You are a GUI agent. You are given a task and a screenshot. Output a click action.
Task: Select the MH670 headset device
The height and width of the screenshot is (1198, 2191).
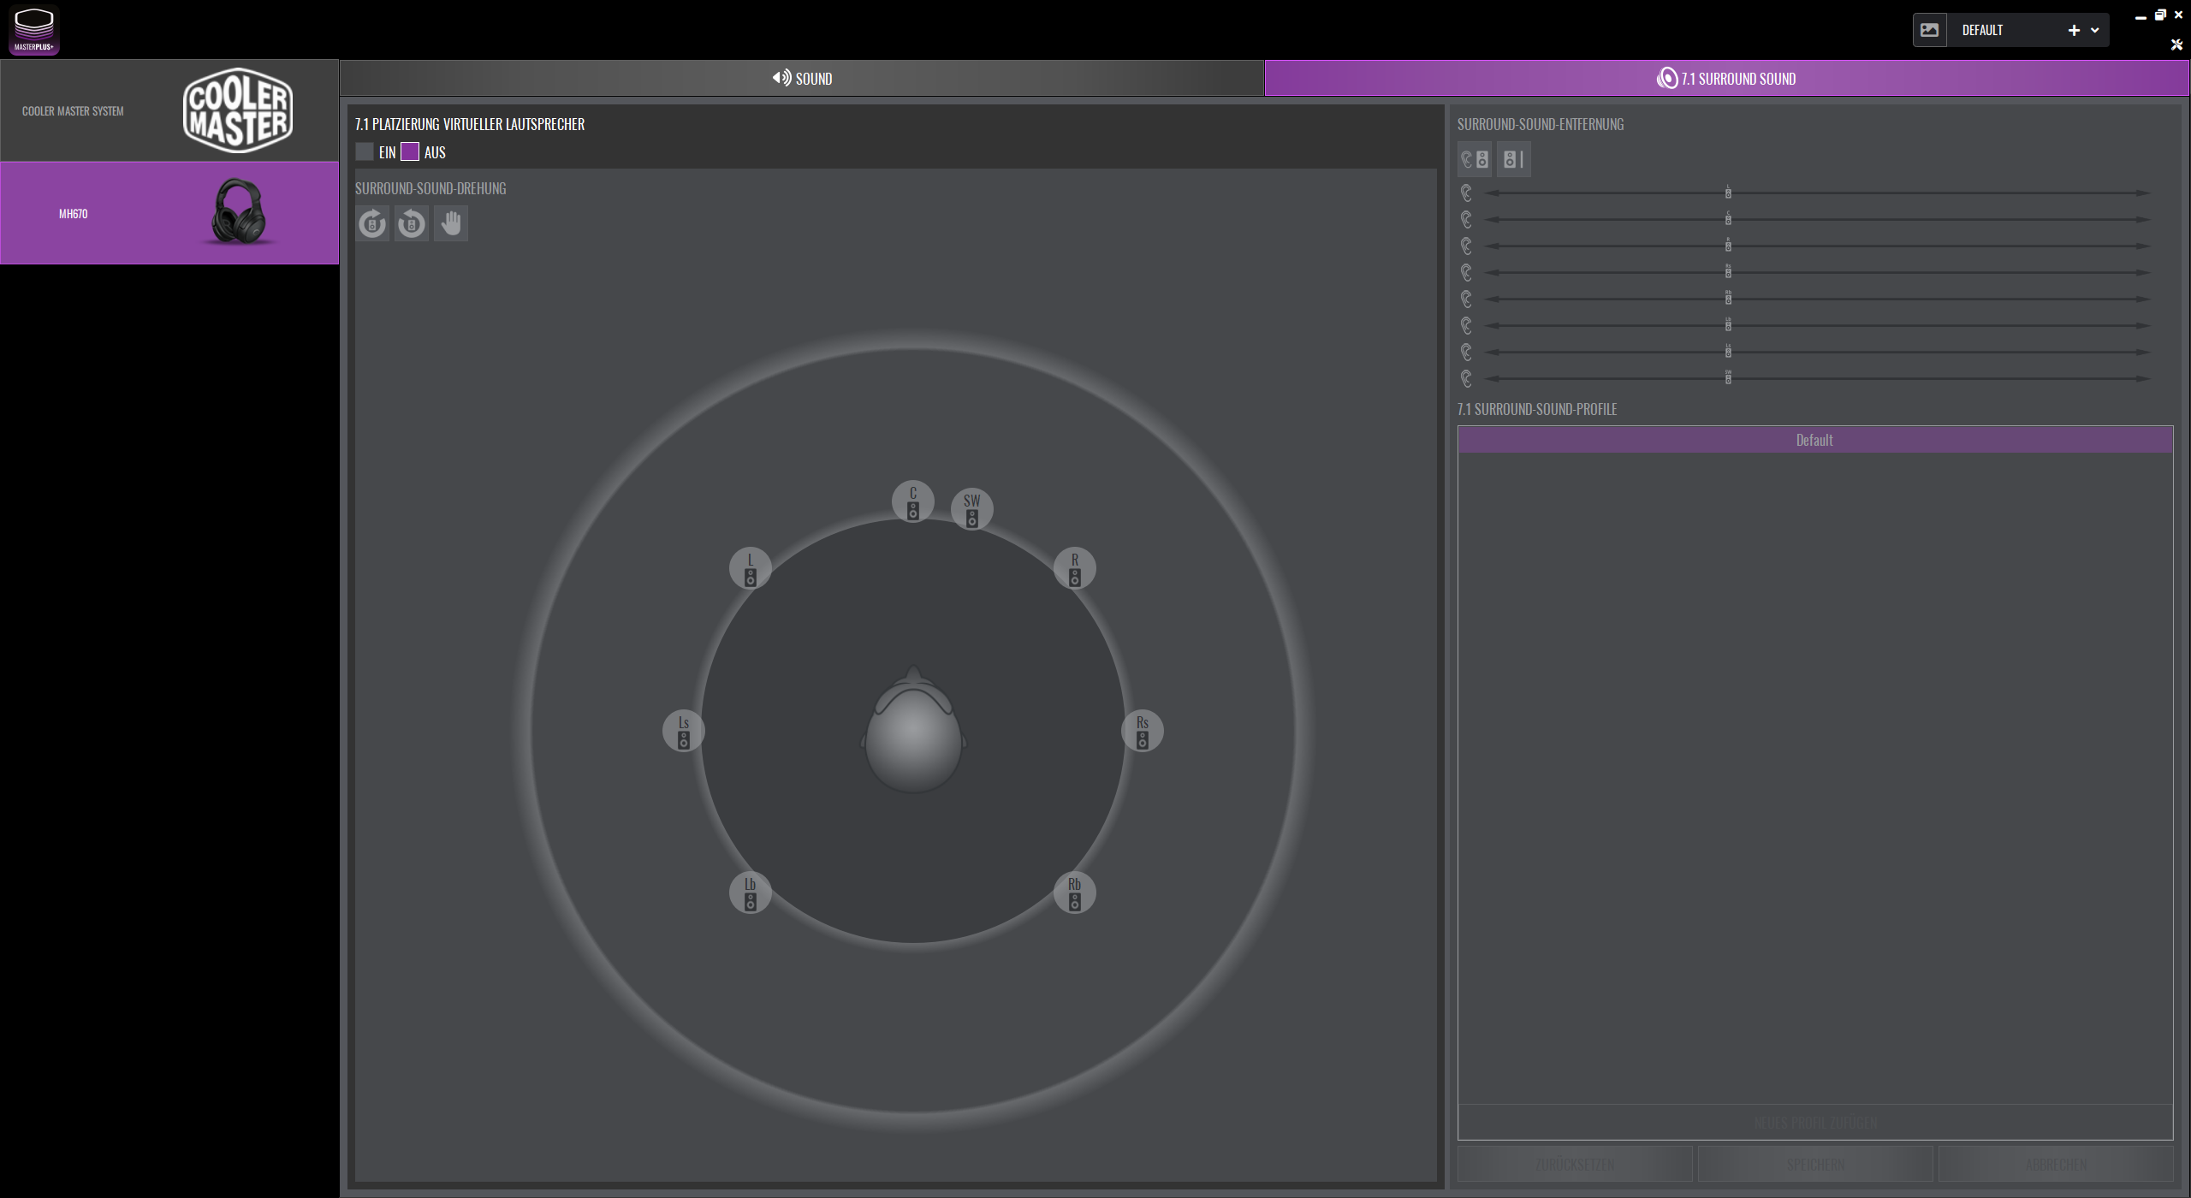click(x=169, y=213)
